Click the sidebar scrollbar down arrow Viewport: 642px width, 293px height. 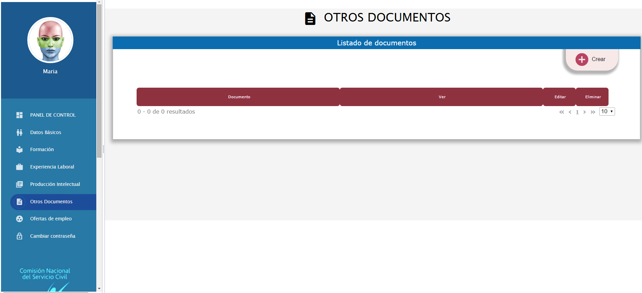[x=99, y=289]
